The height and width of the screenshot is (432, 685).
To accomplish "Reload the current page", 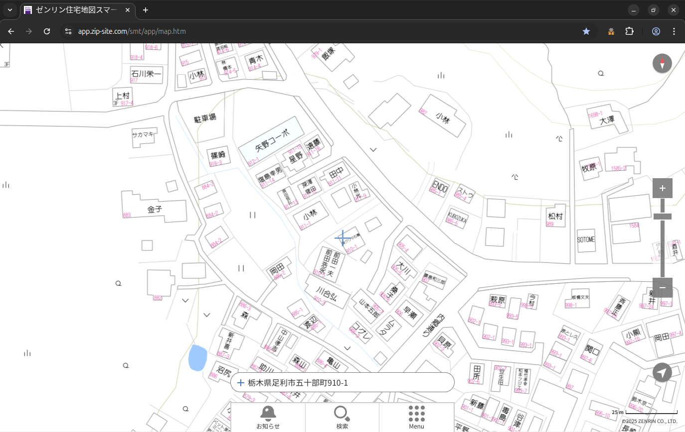I will click(x=47, y=31).
